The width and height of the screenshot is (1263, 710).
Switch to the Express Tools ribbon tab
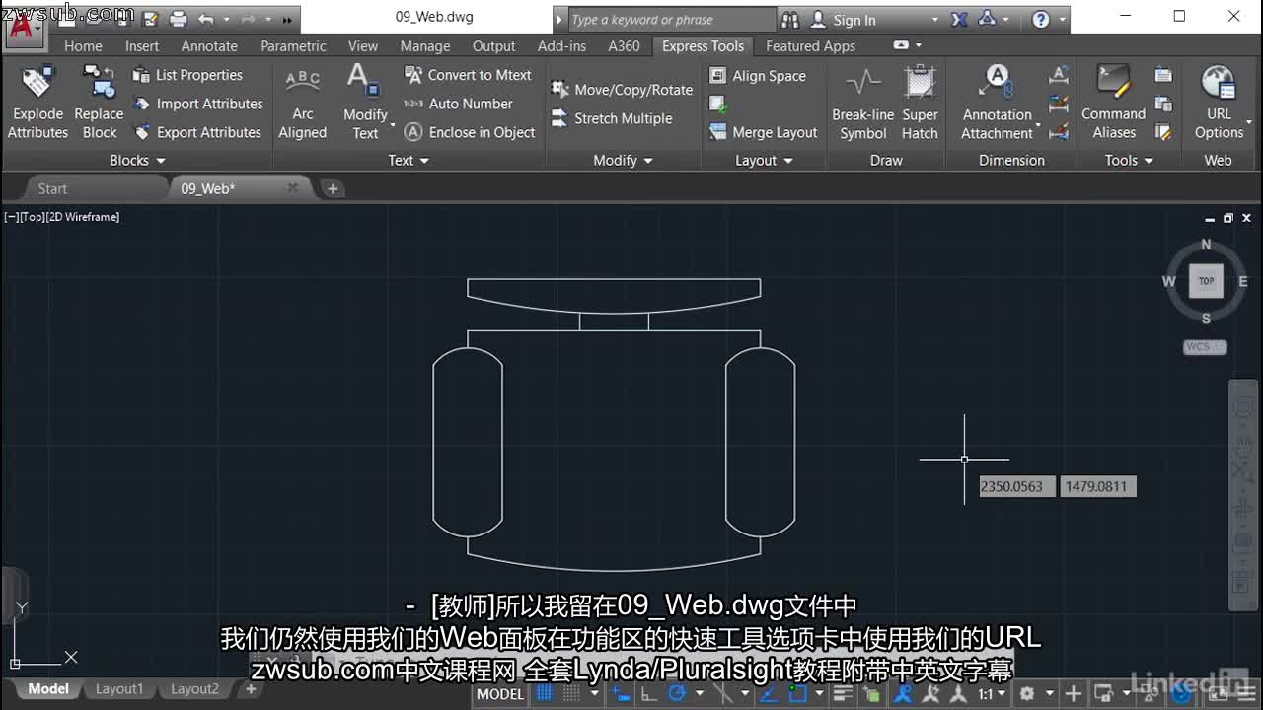click(703, 45)
